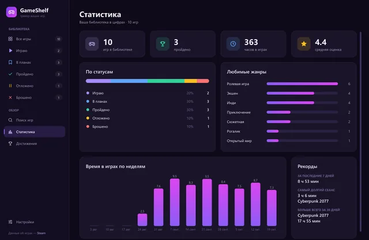Open the Все игры grid icon
Viewport: 369px width, 240px height.
[10, 39]
